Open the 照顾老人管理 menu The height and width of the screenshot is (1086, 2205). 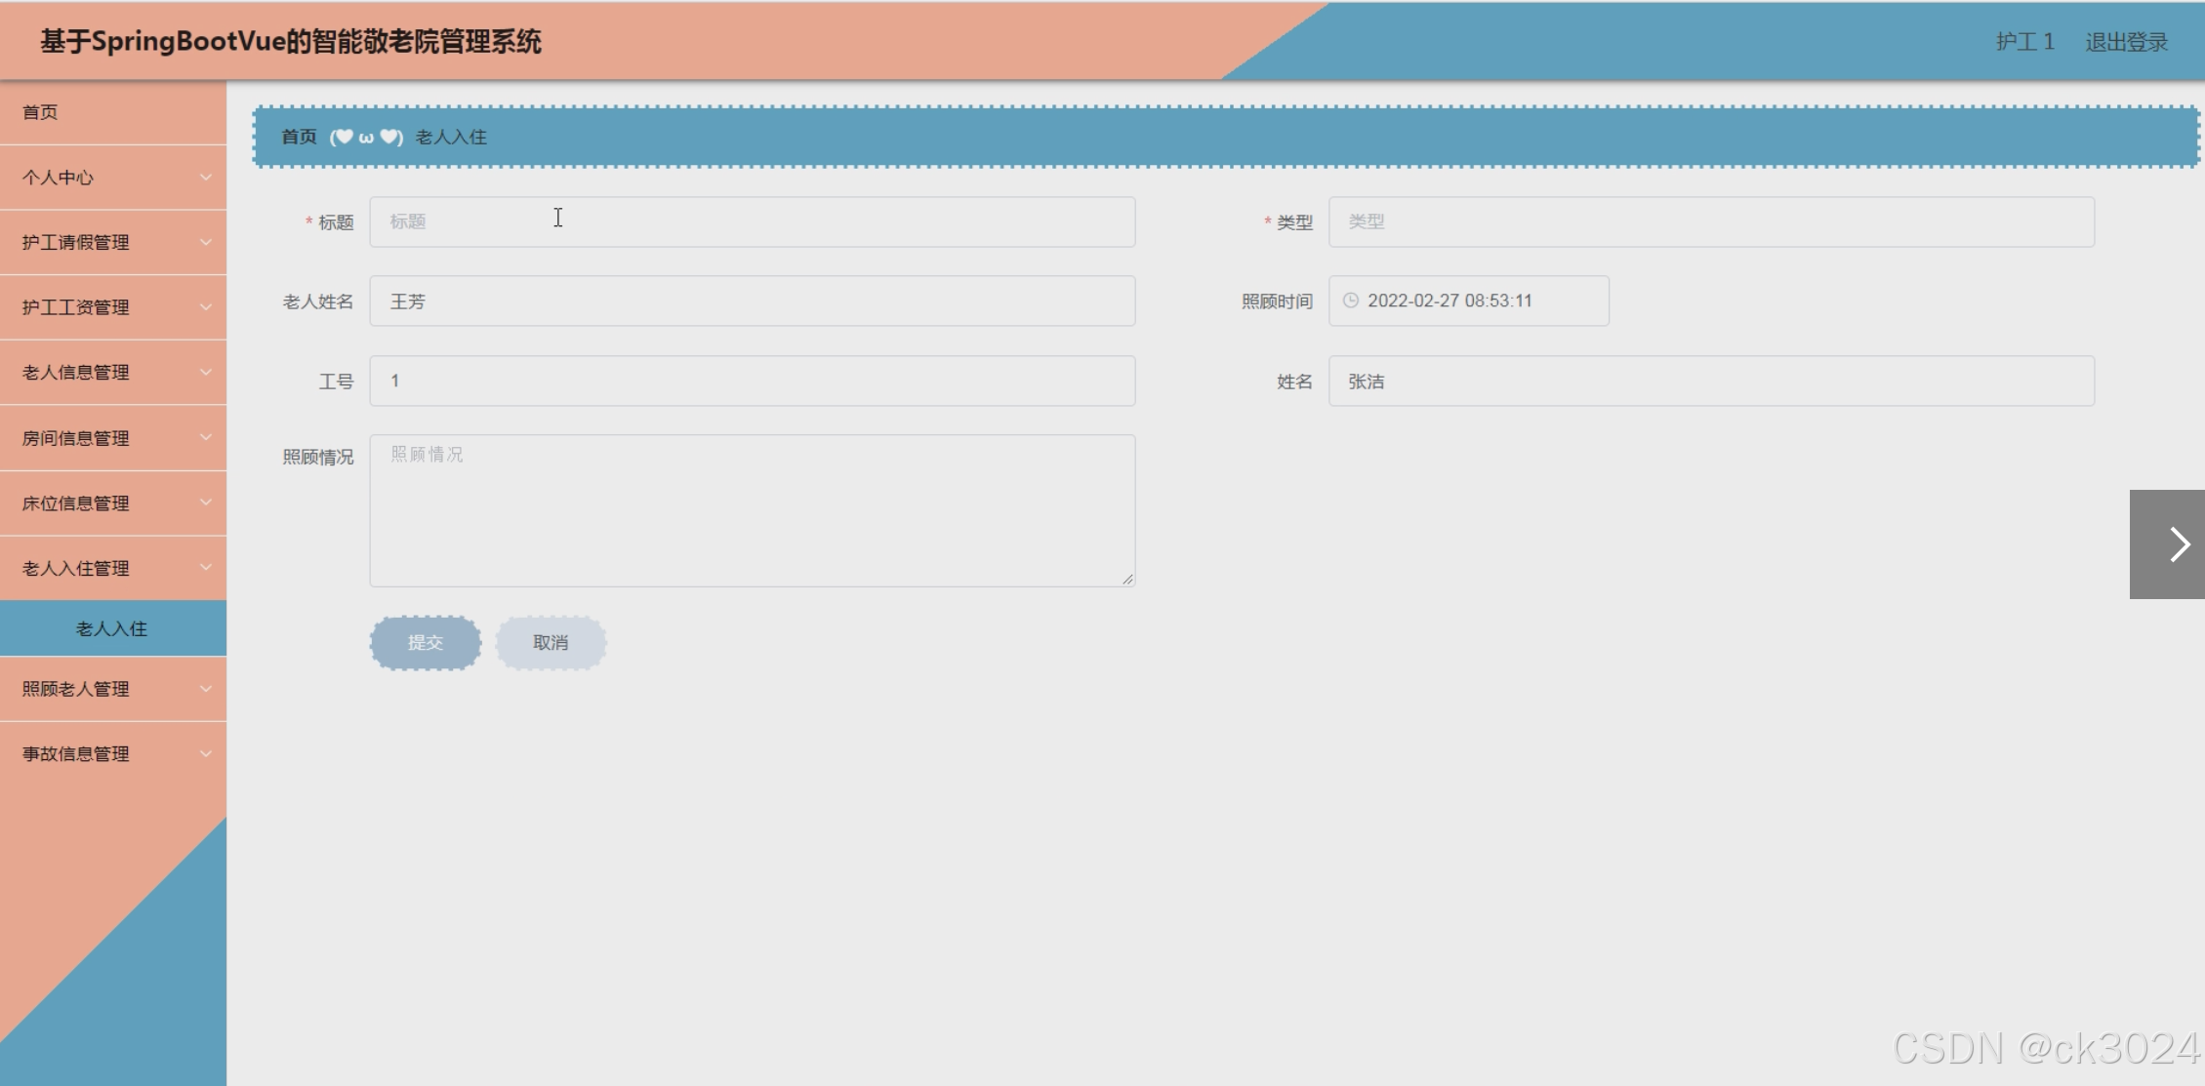[x=76, y=689]
